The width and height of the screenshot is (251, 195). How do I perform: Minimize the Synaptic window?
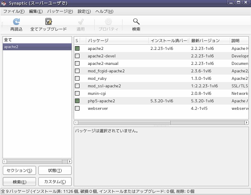tap(231, 2)
